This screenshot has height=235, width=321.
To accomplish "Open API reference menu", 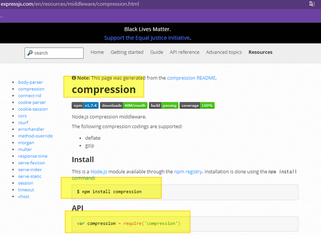I will 184,52.
